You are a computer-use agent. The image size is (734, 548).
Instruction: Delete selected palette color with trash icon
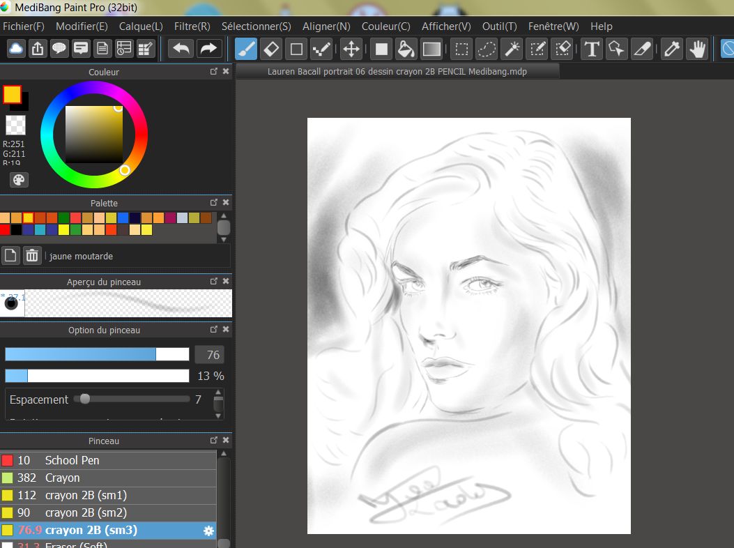tap(32, 256)
